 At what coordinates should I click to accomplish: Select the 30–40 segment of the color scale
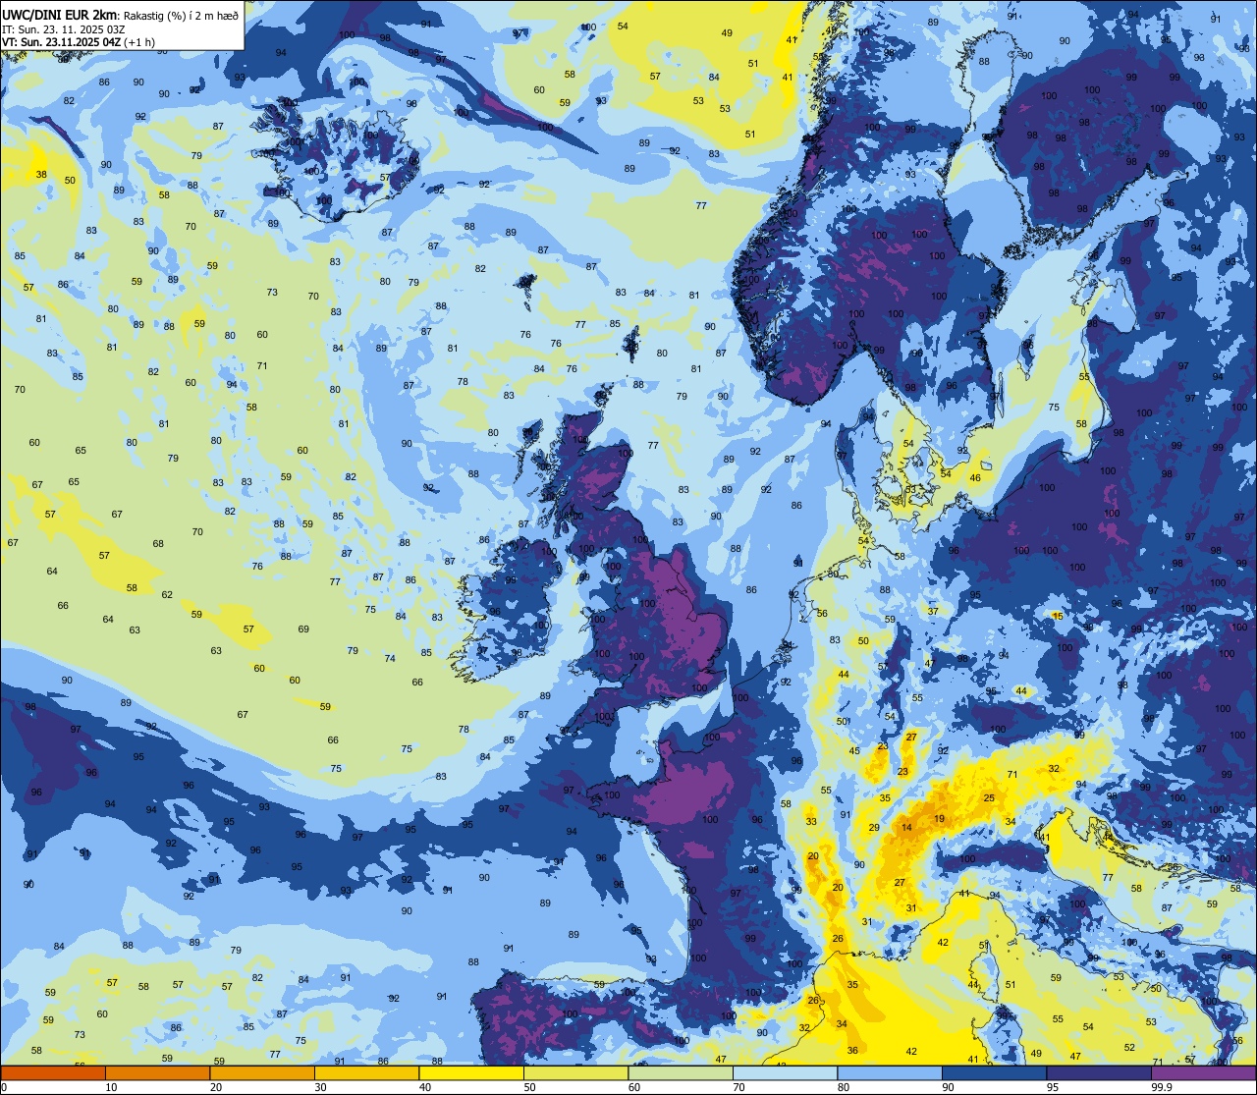(x=366, y=1073)
